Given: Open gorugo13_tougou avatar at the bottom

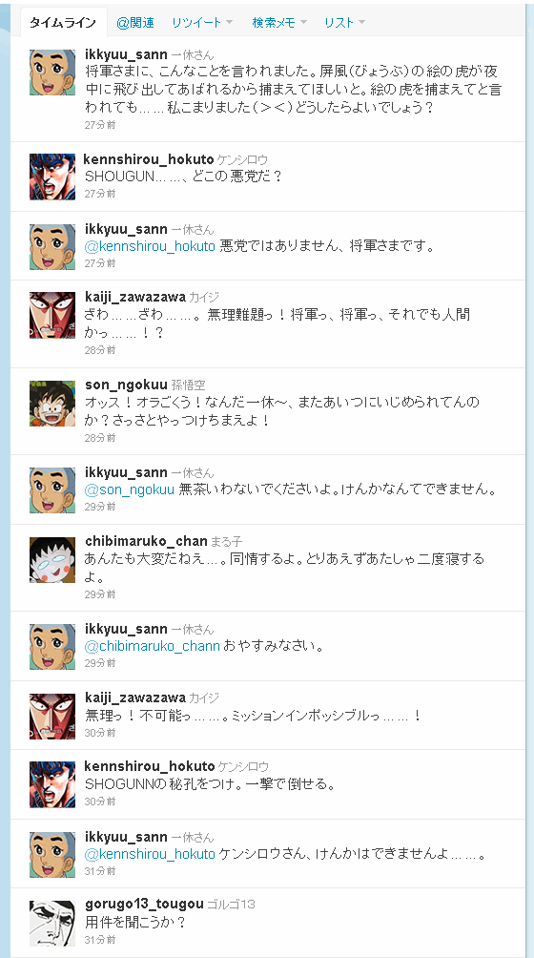Looking at the screenshot, I should click(52, 924).
